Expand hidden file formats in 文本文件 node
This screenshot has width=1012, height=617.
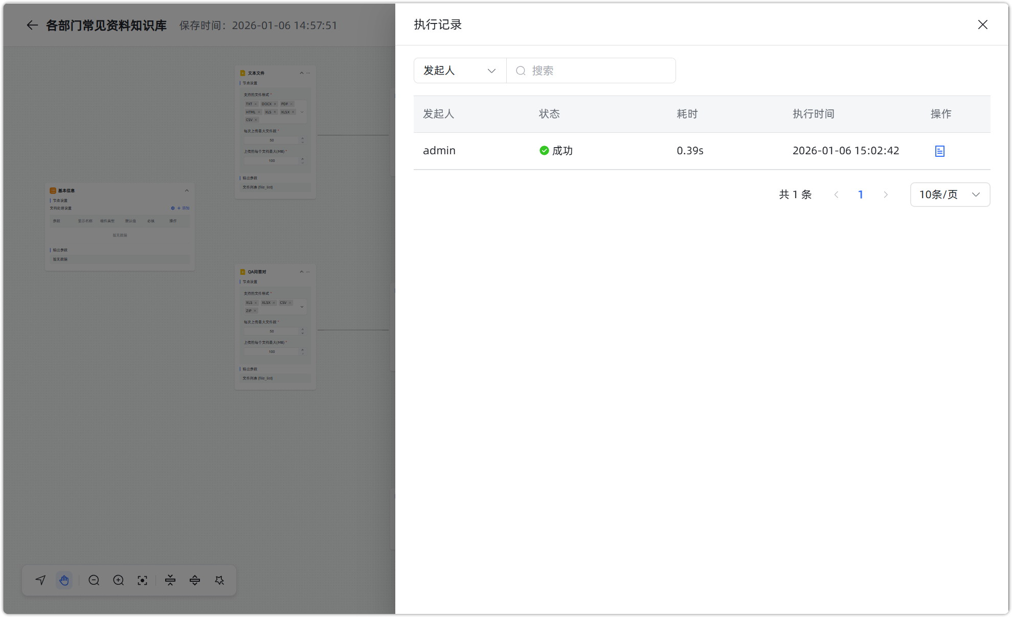[x=302, y=112]
